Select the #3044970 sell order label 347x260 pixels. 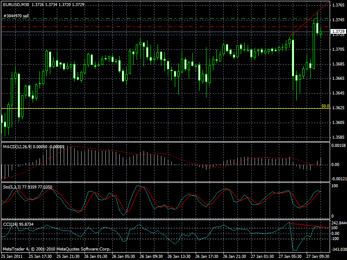[x=16, y=16]
